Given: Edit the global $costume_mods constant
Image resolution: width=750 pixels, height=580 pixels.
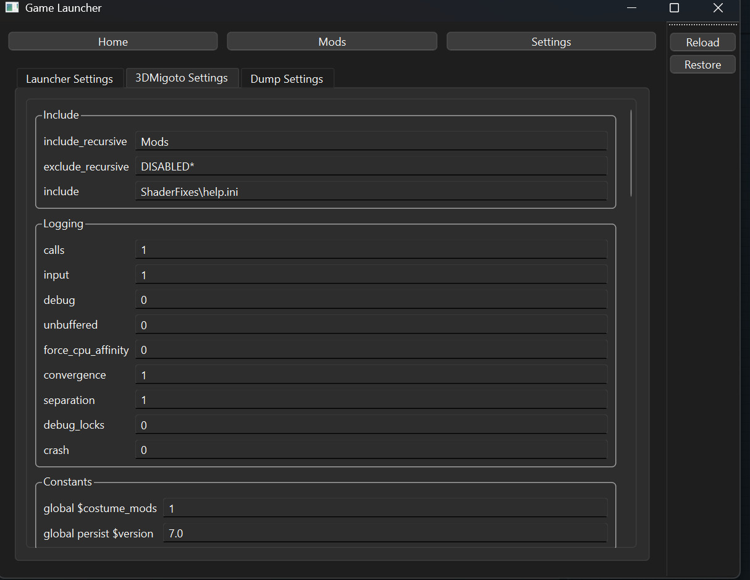Looking at the screenshot, I should click(385, 508).
